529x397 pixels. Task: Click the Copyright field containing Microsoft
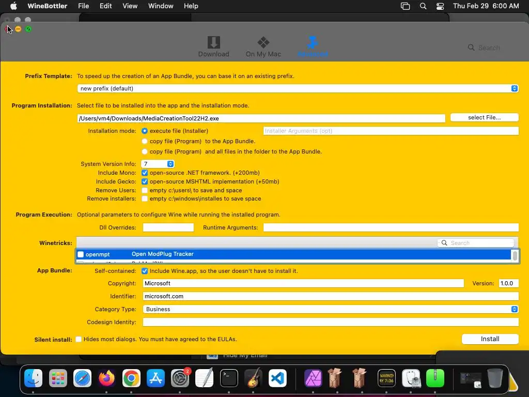tap(303, 284)
